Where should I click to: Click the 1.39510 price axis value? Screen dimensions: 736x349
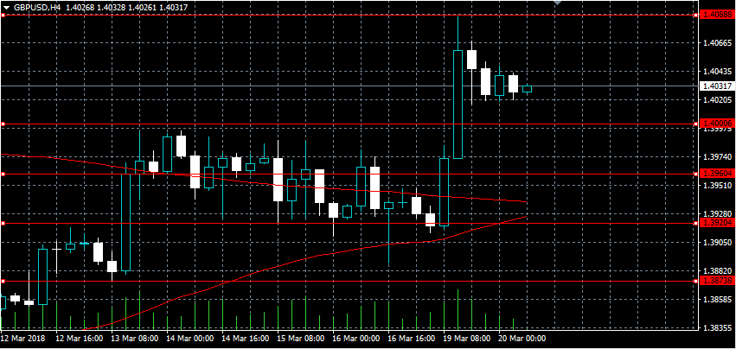718,186
